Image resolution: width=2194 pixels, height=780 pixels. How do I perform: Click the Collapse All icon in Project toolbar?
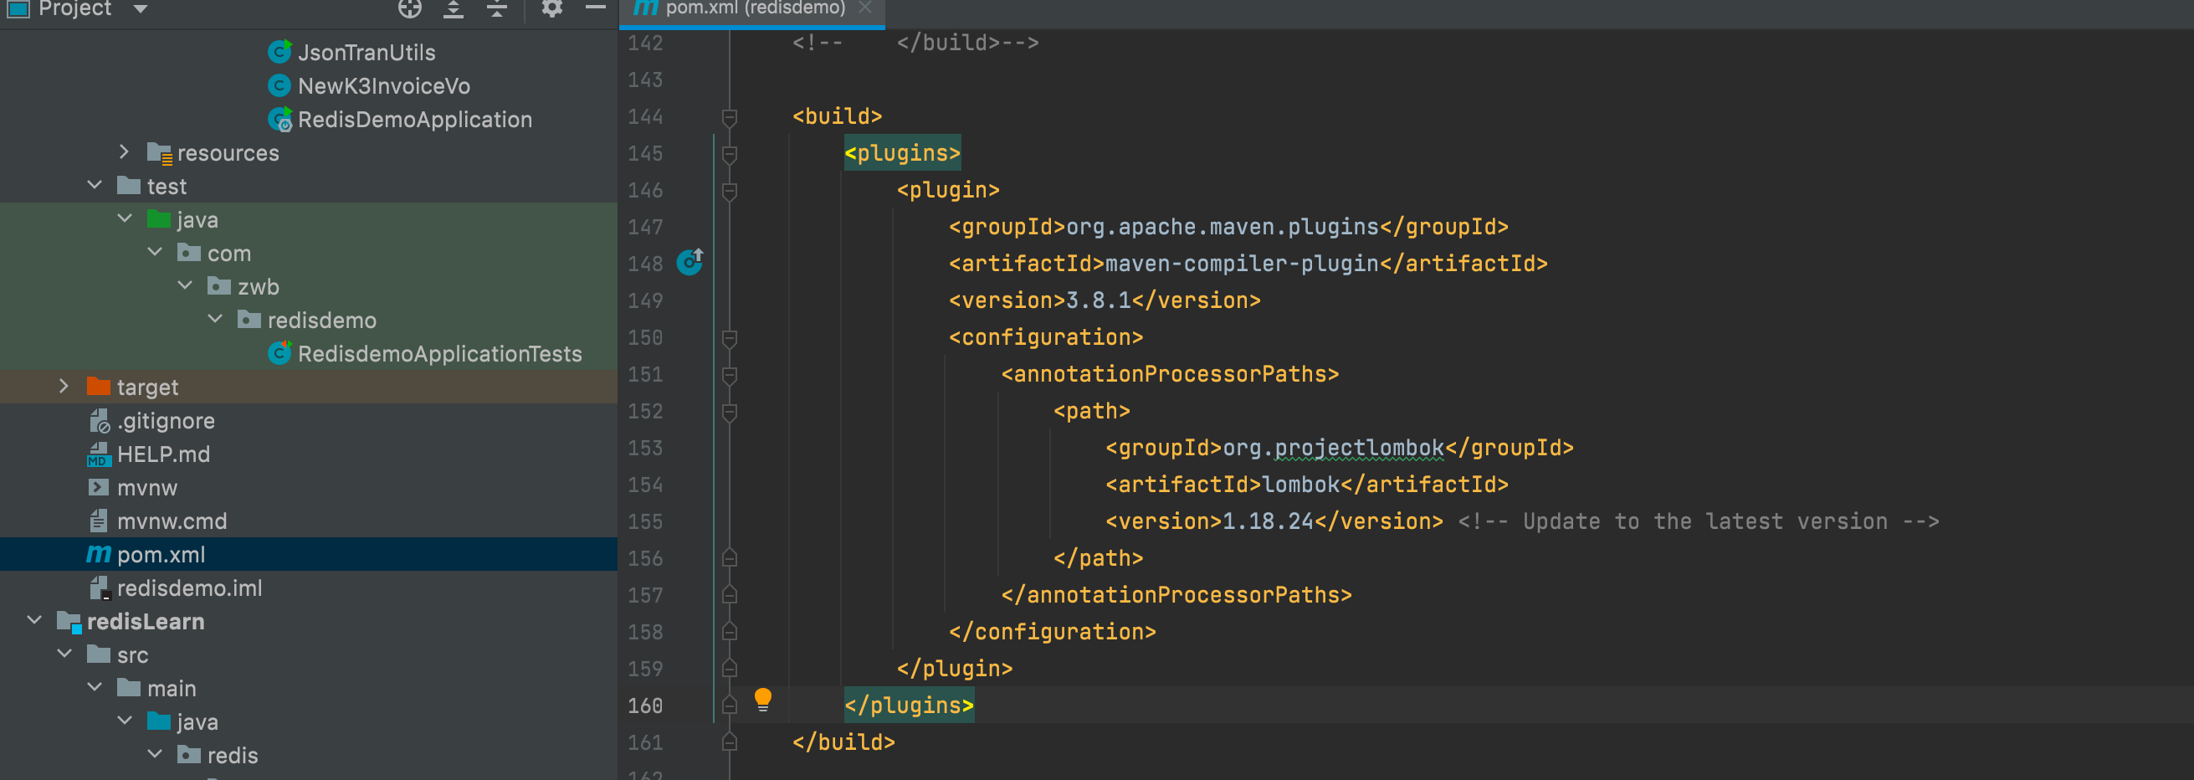pyautogui.click(x=496, y=8)
